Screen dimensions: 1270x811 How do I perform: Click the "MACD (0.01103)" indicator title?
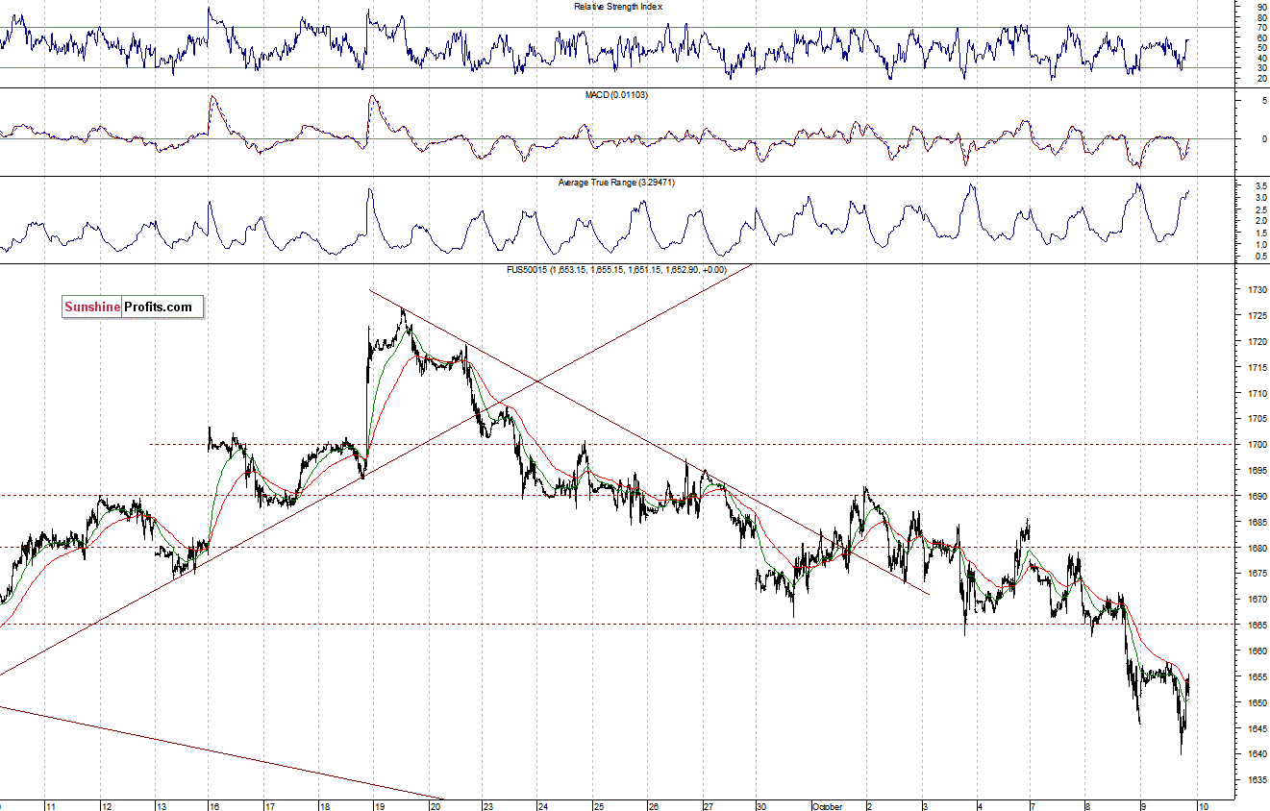point(618,95)
